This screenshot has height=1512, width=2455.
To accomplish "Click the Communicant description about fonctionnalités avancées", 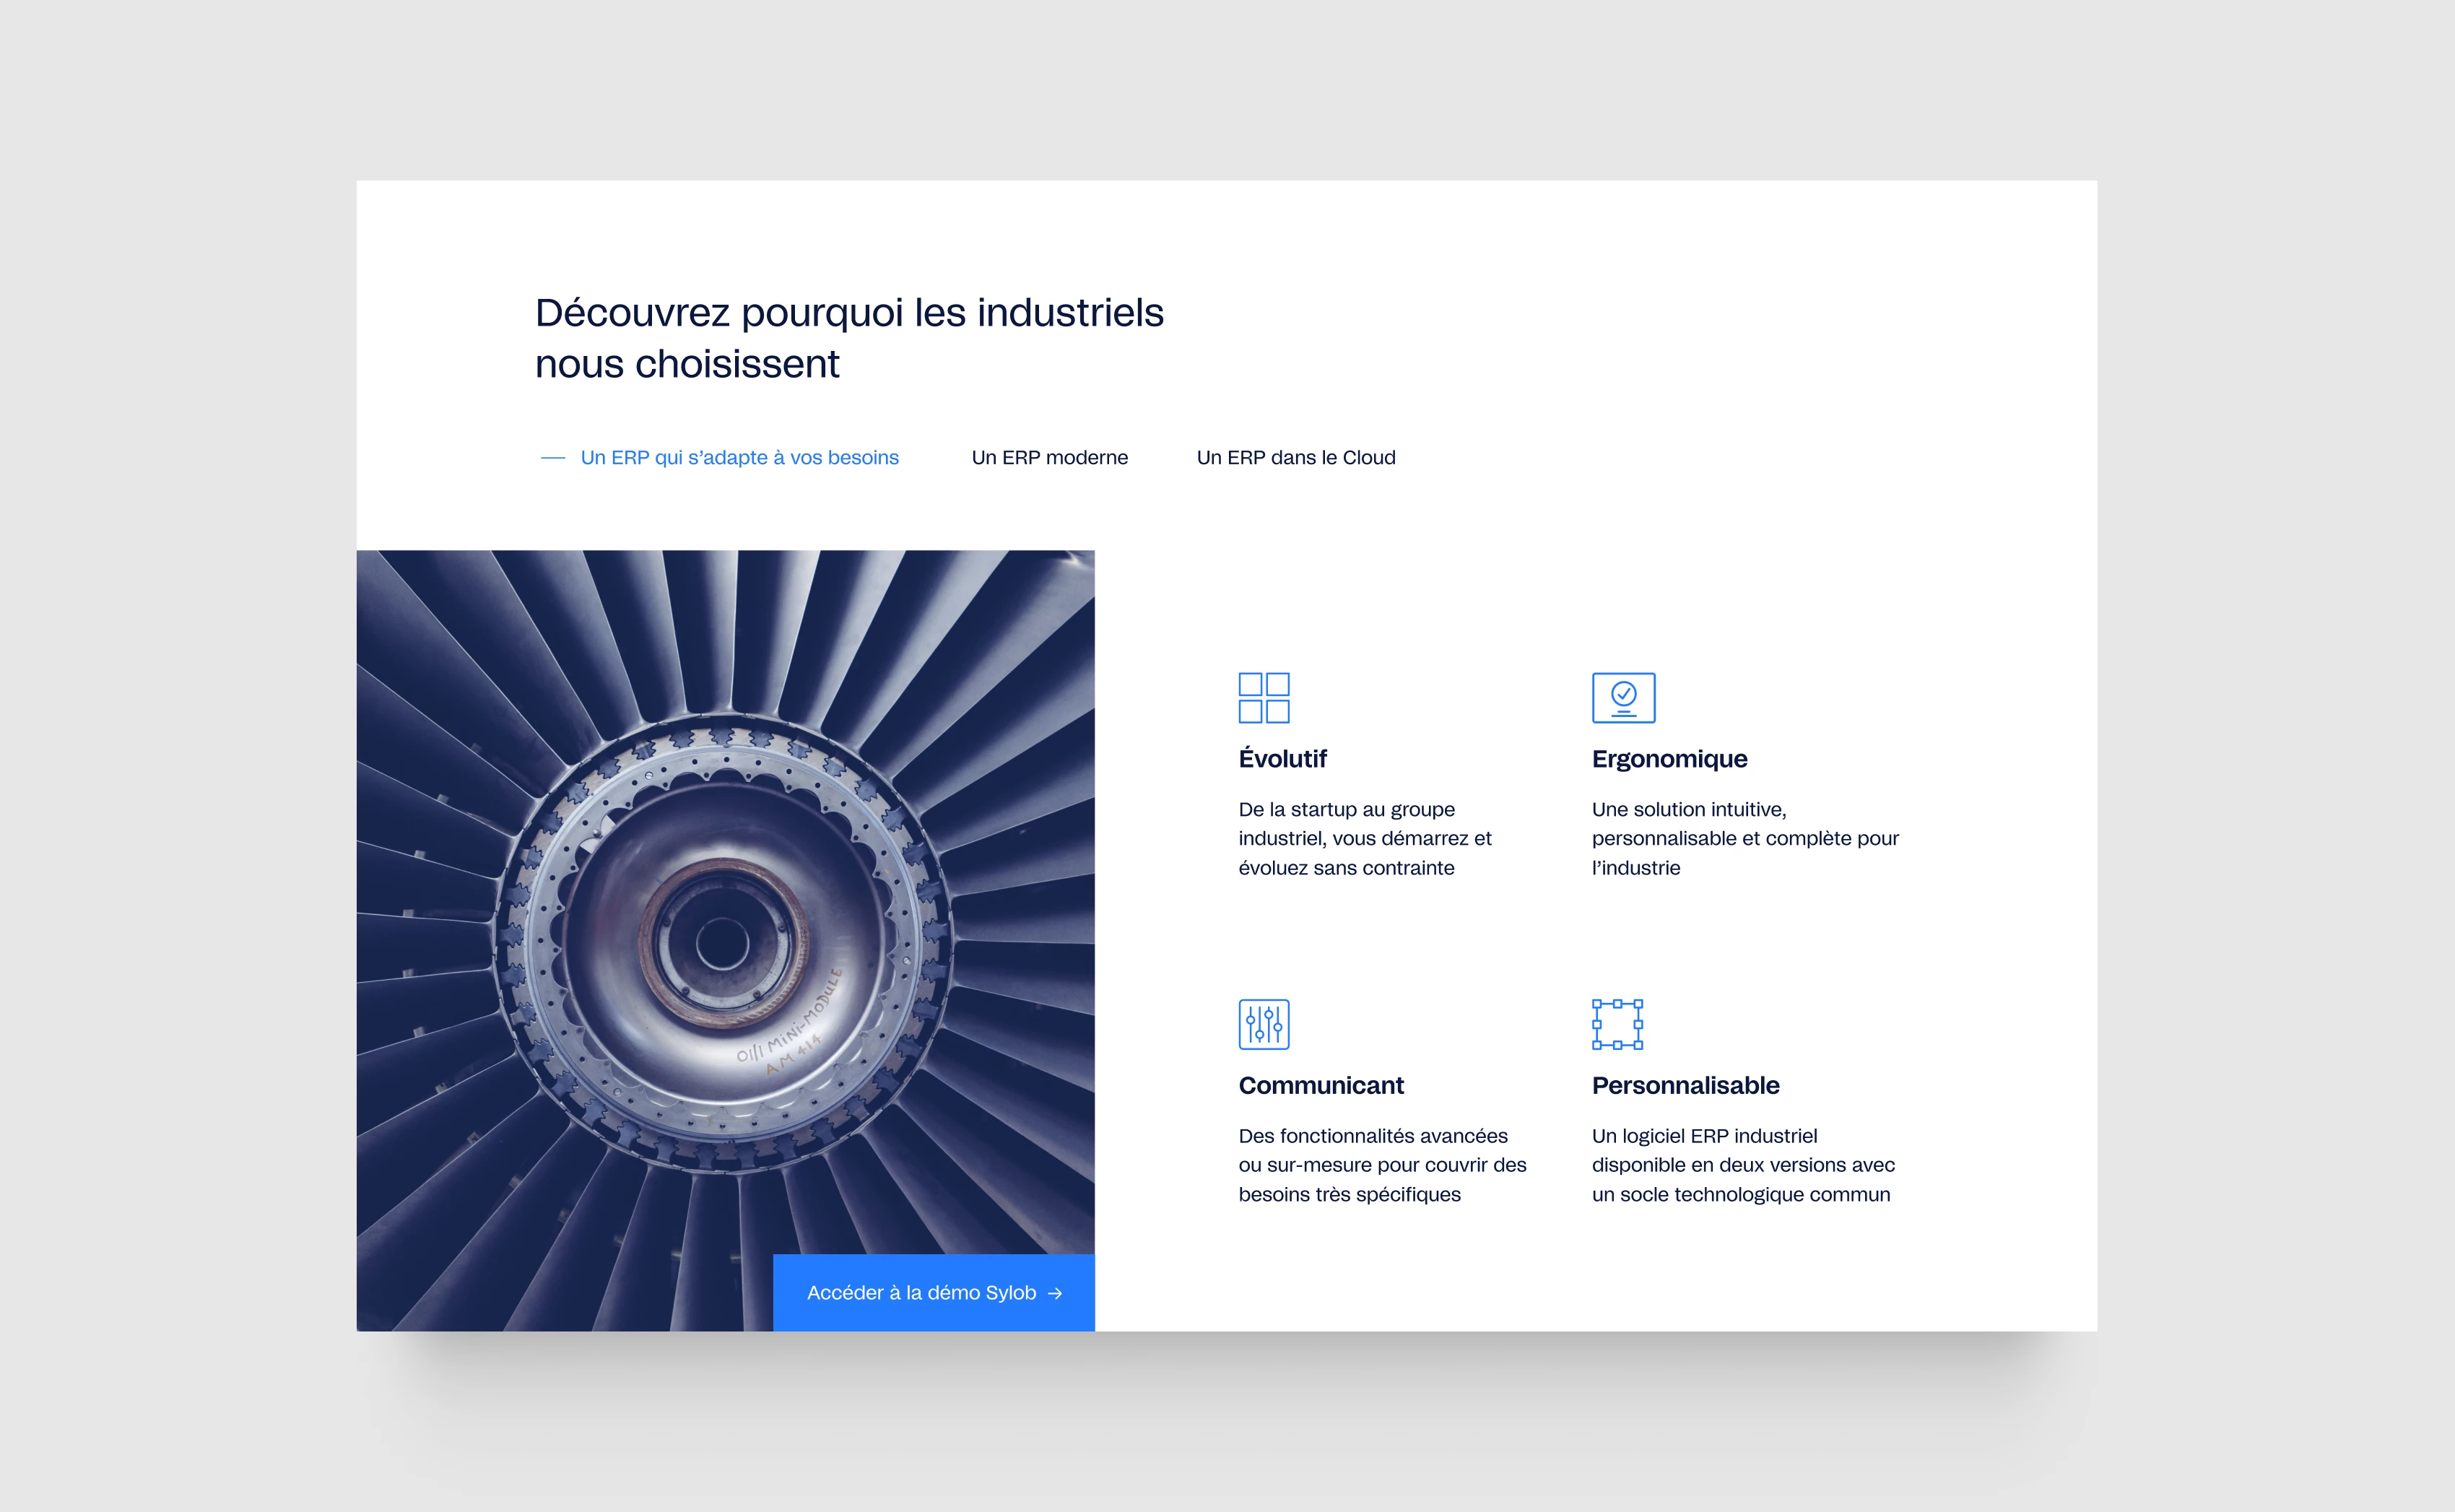I will [x=1381, y=1164].
